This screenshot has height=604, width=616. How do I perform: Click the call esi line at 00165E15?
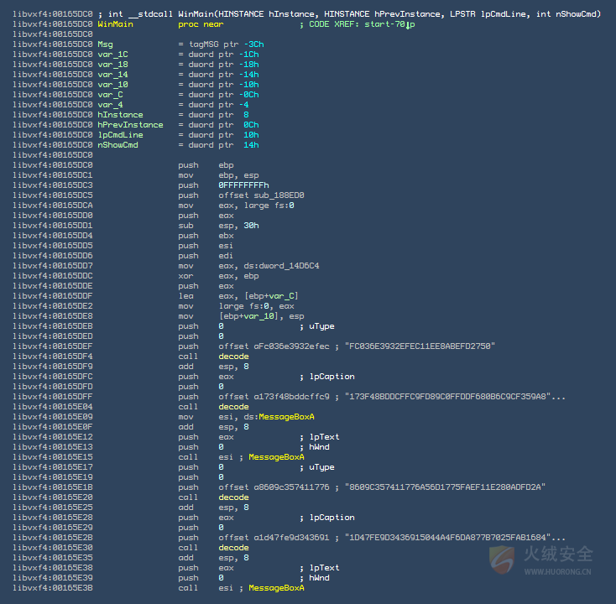(x=241, y=457)
